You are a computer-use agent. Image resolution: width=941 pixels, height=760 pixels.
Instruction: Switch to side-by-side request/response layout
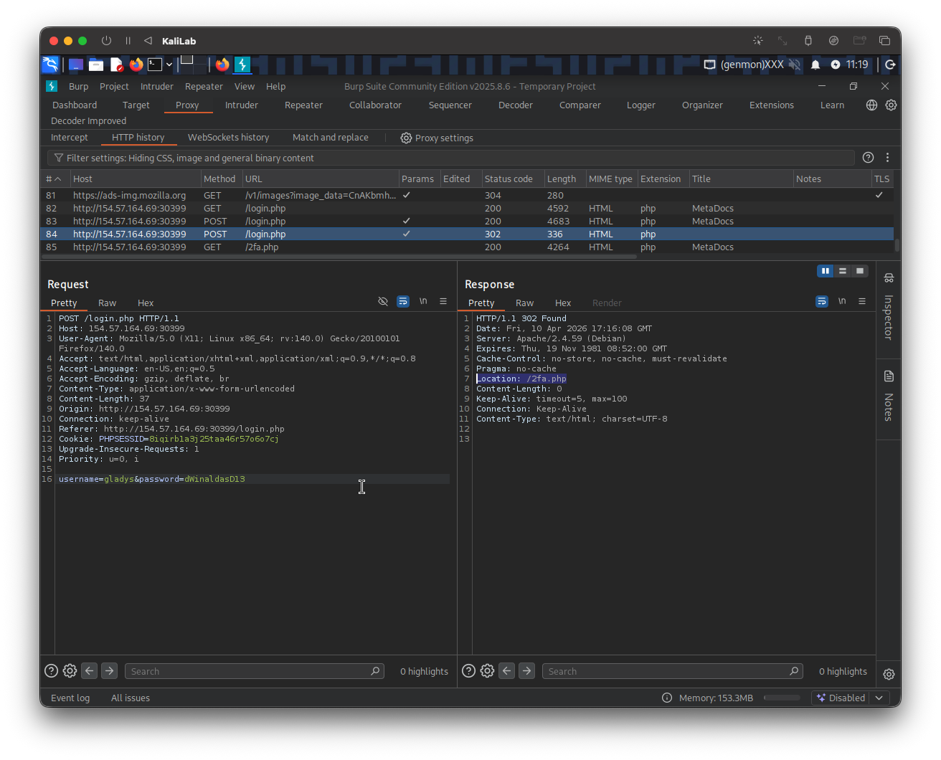click(826, 271)
